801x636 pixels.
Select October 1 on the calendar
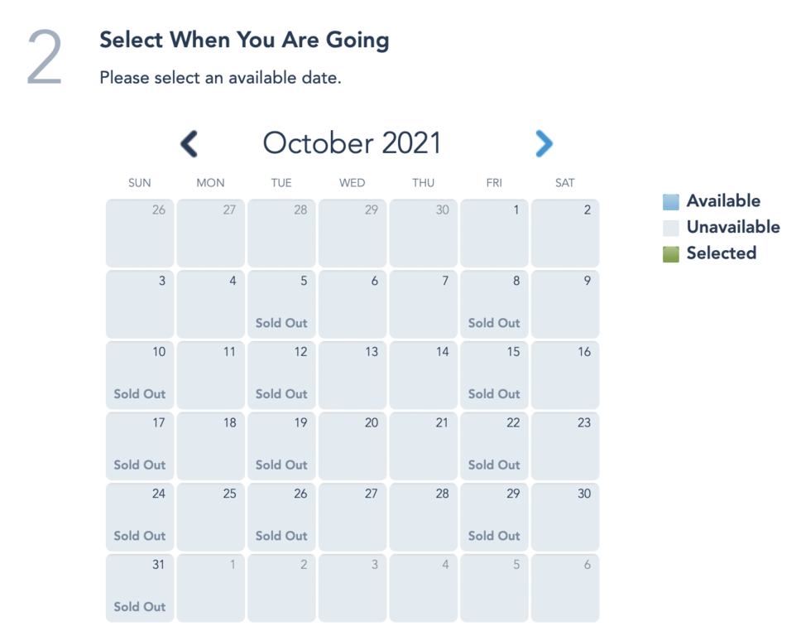tap(494, 233)
